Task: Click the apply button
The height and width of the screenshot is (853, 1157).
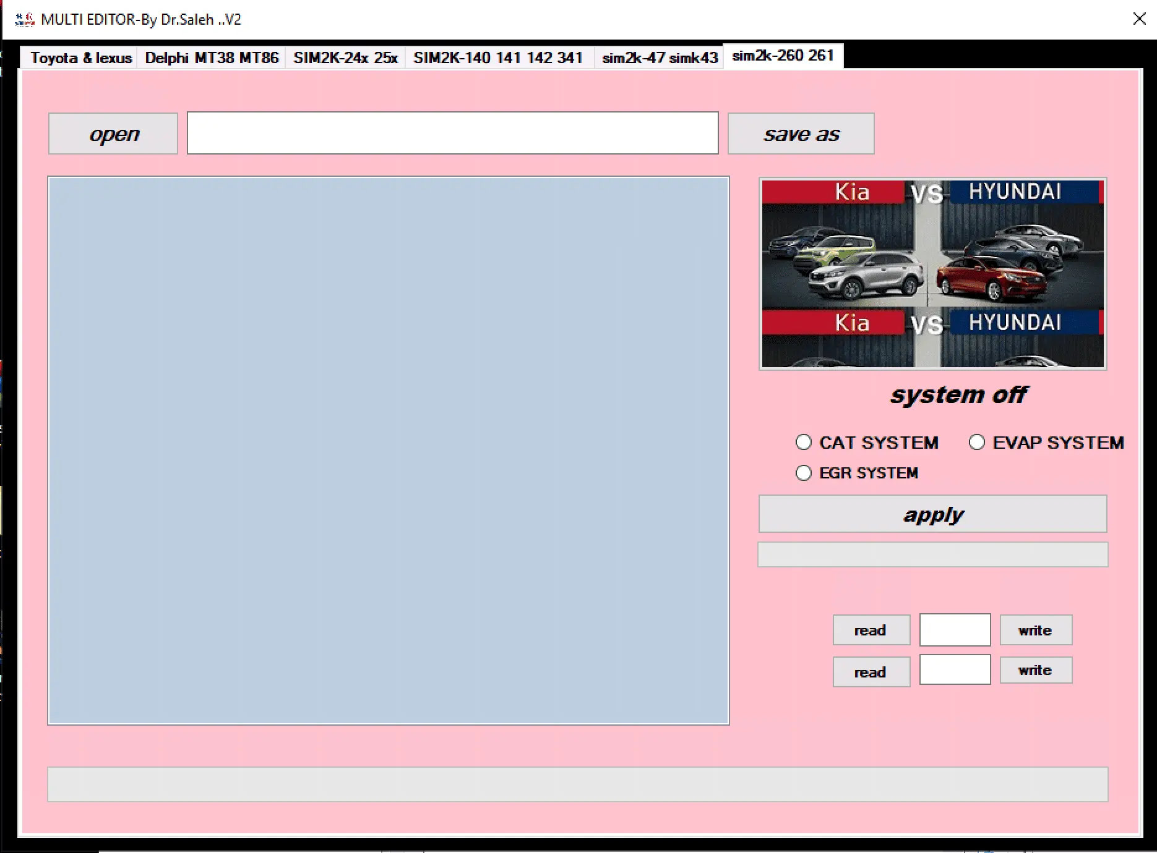Action: point(933,514)
